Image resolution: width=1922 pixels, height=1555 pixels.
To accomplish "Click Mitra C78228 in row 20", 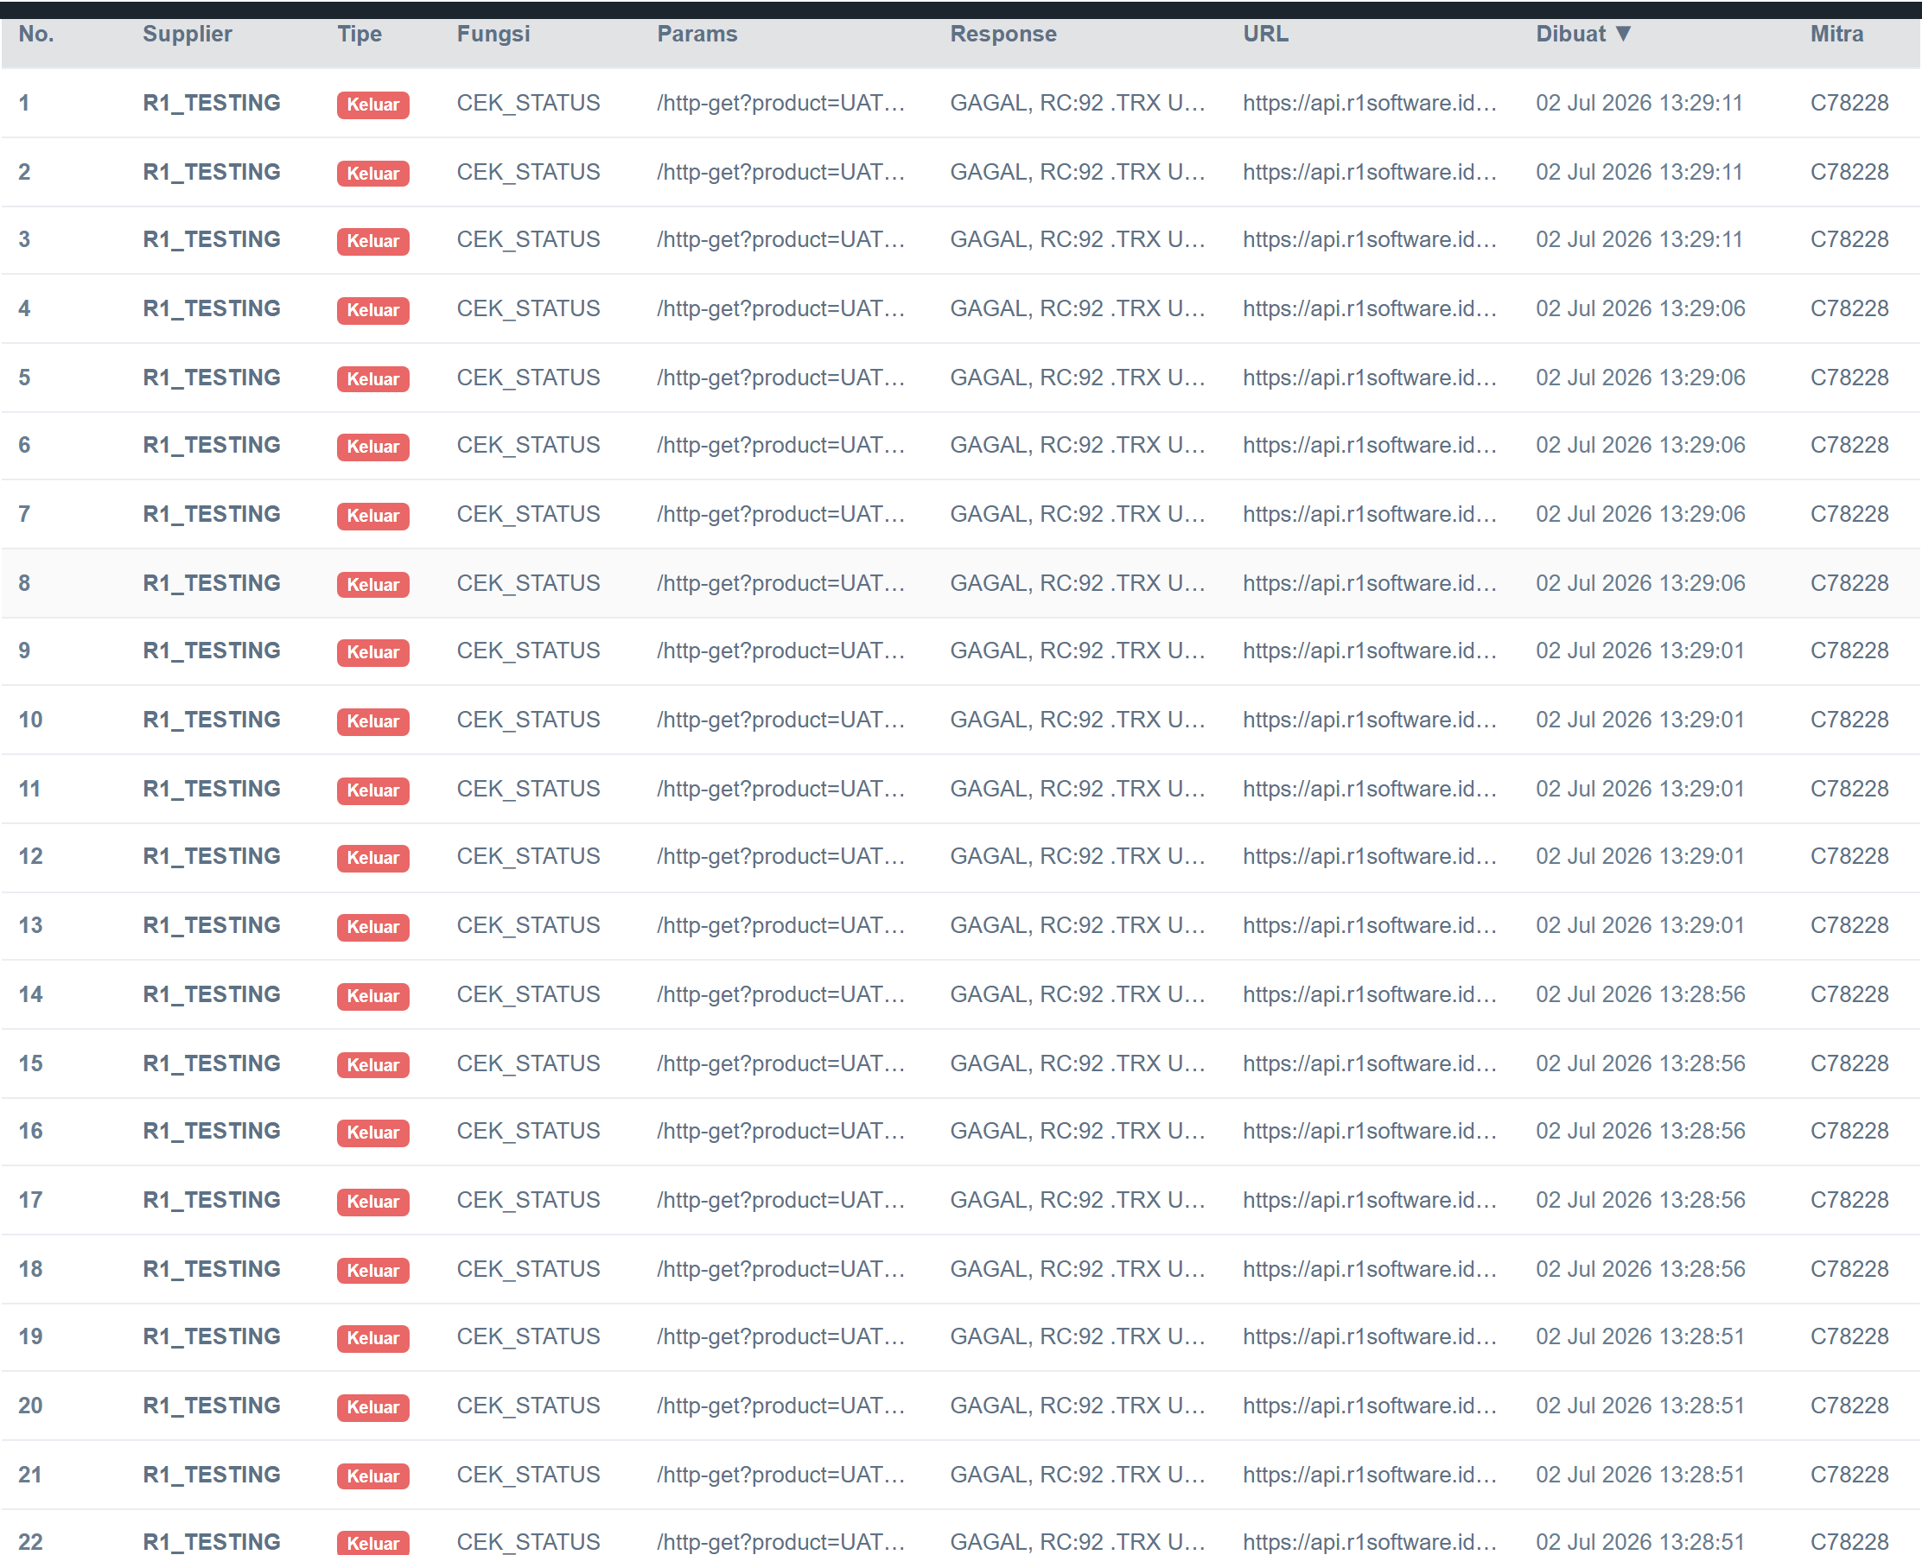I will tap(1849, 1406).
